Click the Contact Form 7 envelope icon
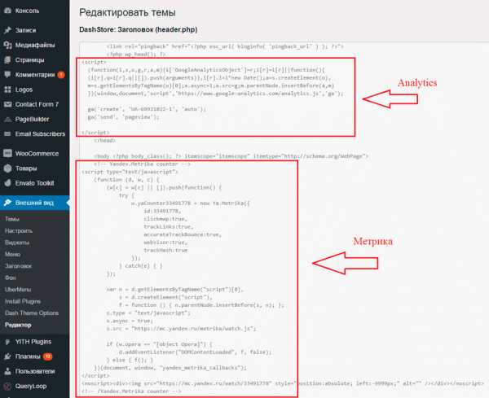This screenshot has height=398, width=489. [7, 104]
